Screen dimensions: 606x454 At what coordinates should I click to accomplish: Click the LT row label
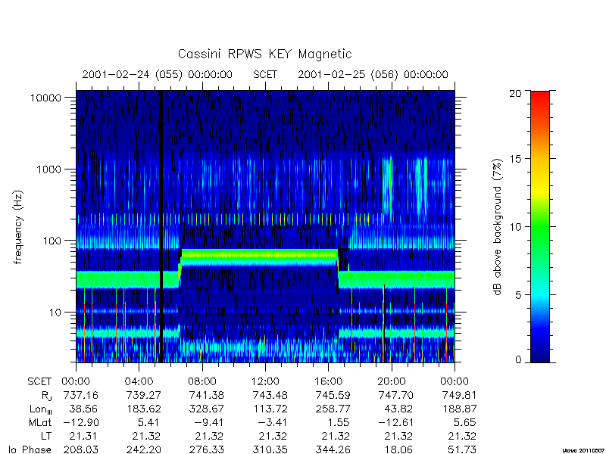tap(45, 437)
